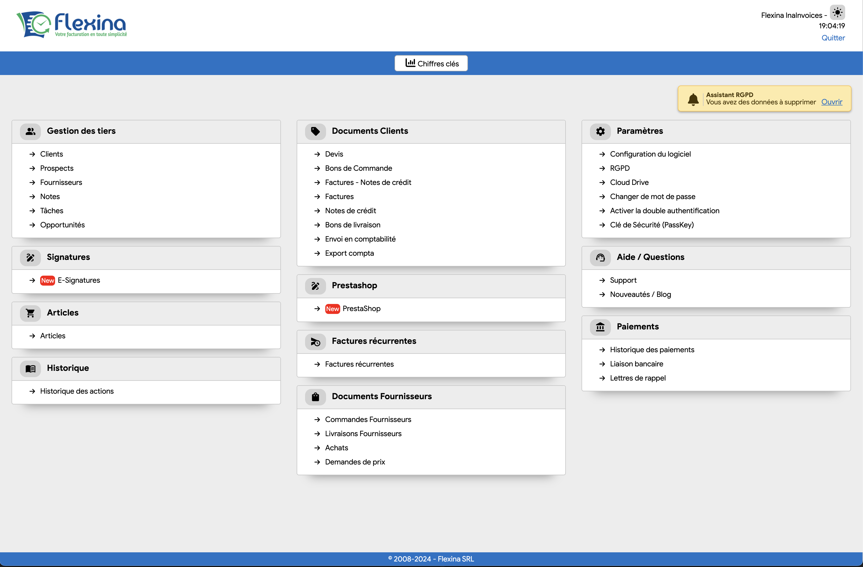Image resolution: width=863 pixels, height=567 pixels.
Task: Open Nouveautés / Blog
Action: point(640,294)
